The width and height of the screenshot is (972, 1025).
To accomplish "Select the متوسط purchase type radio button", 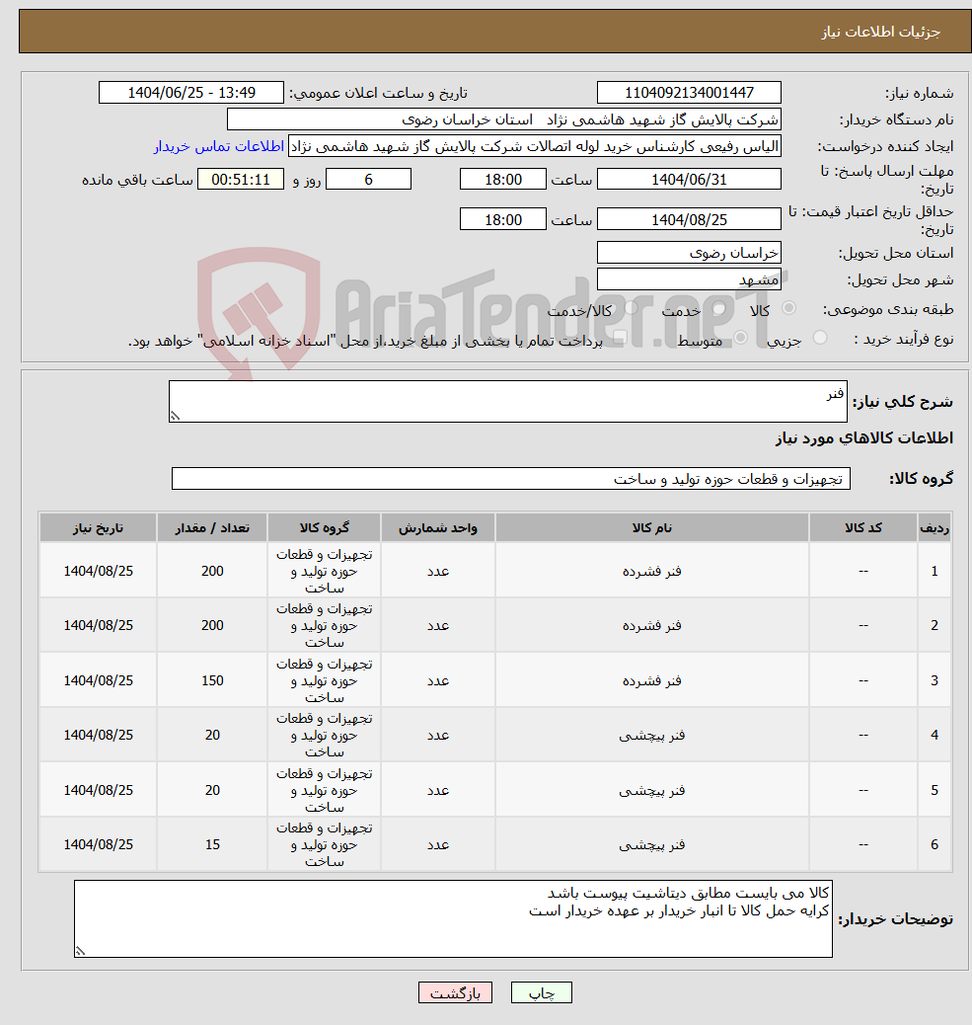I will (741, 338).
